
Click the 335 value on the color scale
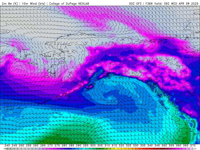pyautogui.click(x=143, y=145)
